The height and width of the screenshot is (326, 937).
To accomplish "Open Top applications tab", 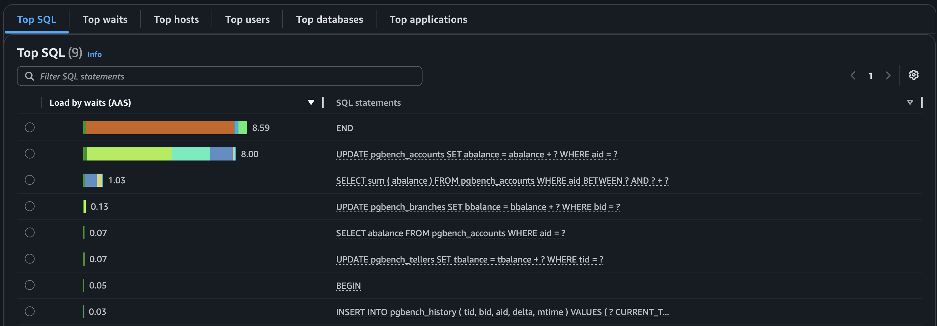I will (x=428, y=19).
